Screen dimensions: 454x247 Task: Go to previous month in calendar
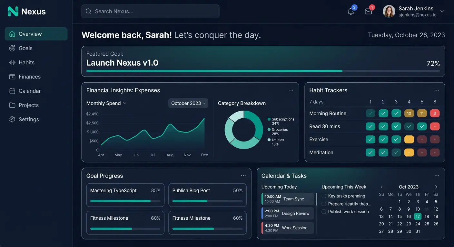click(381, 187)
